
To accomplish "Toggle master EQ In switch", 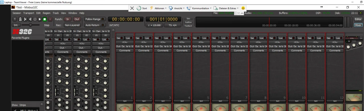I will tap(348, 41).
